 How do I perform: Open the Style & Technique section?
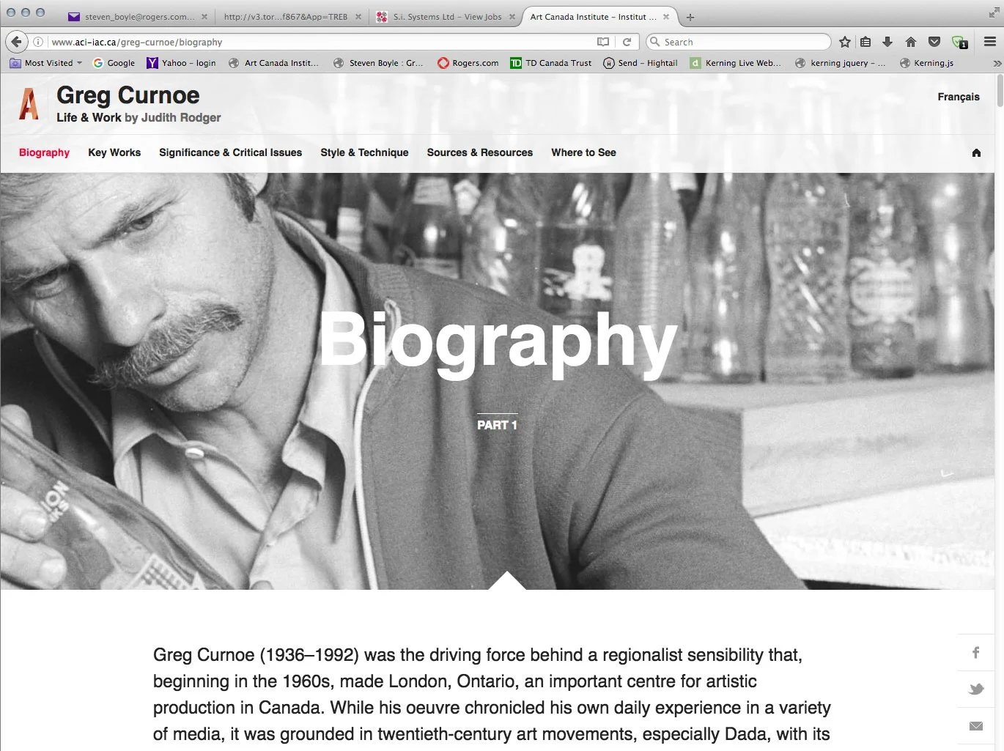364,152
